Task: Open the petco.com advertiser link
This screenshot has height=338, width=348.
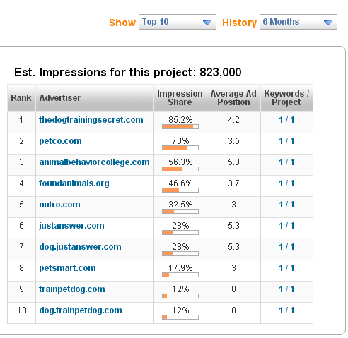Action: point(60,141)
